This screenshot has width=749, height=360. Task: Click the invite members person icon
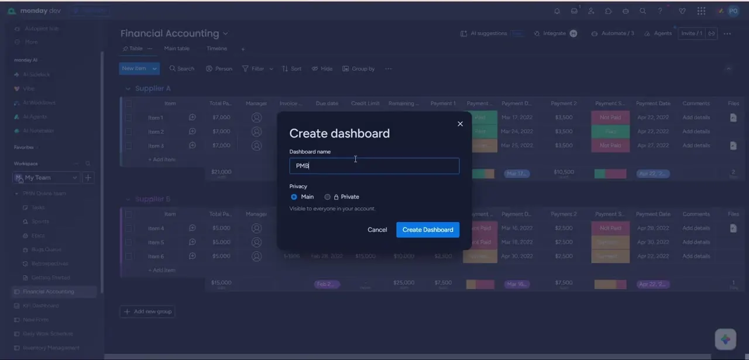(x=592, y=11)
